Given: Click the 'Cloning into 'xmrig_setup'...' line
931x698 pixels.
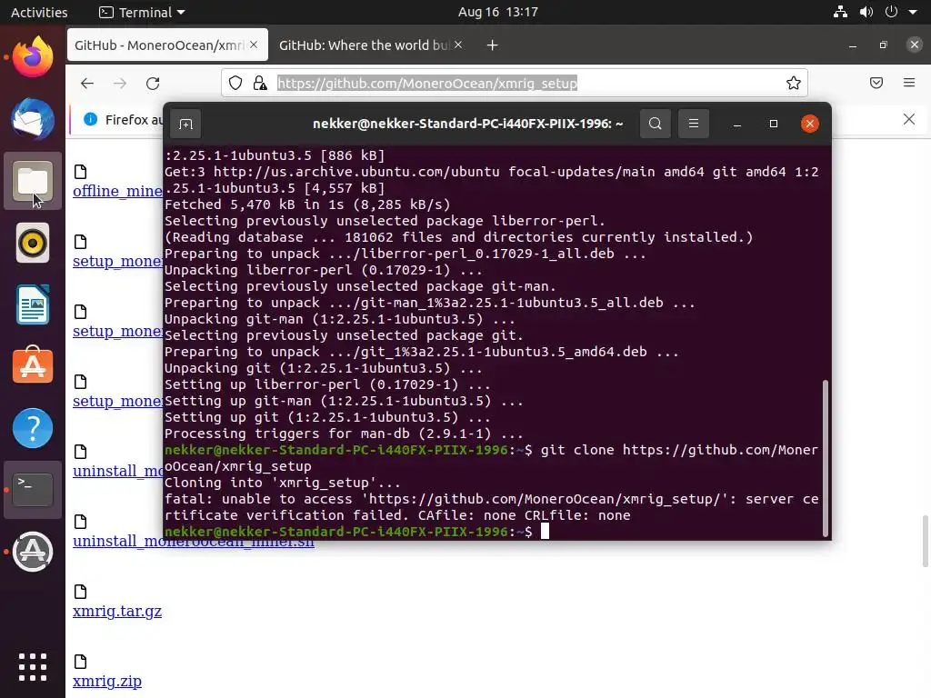Looking at the screenshot, I should point(283,483).
